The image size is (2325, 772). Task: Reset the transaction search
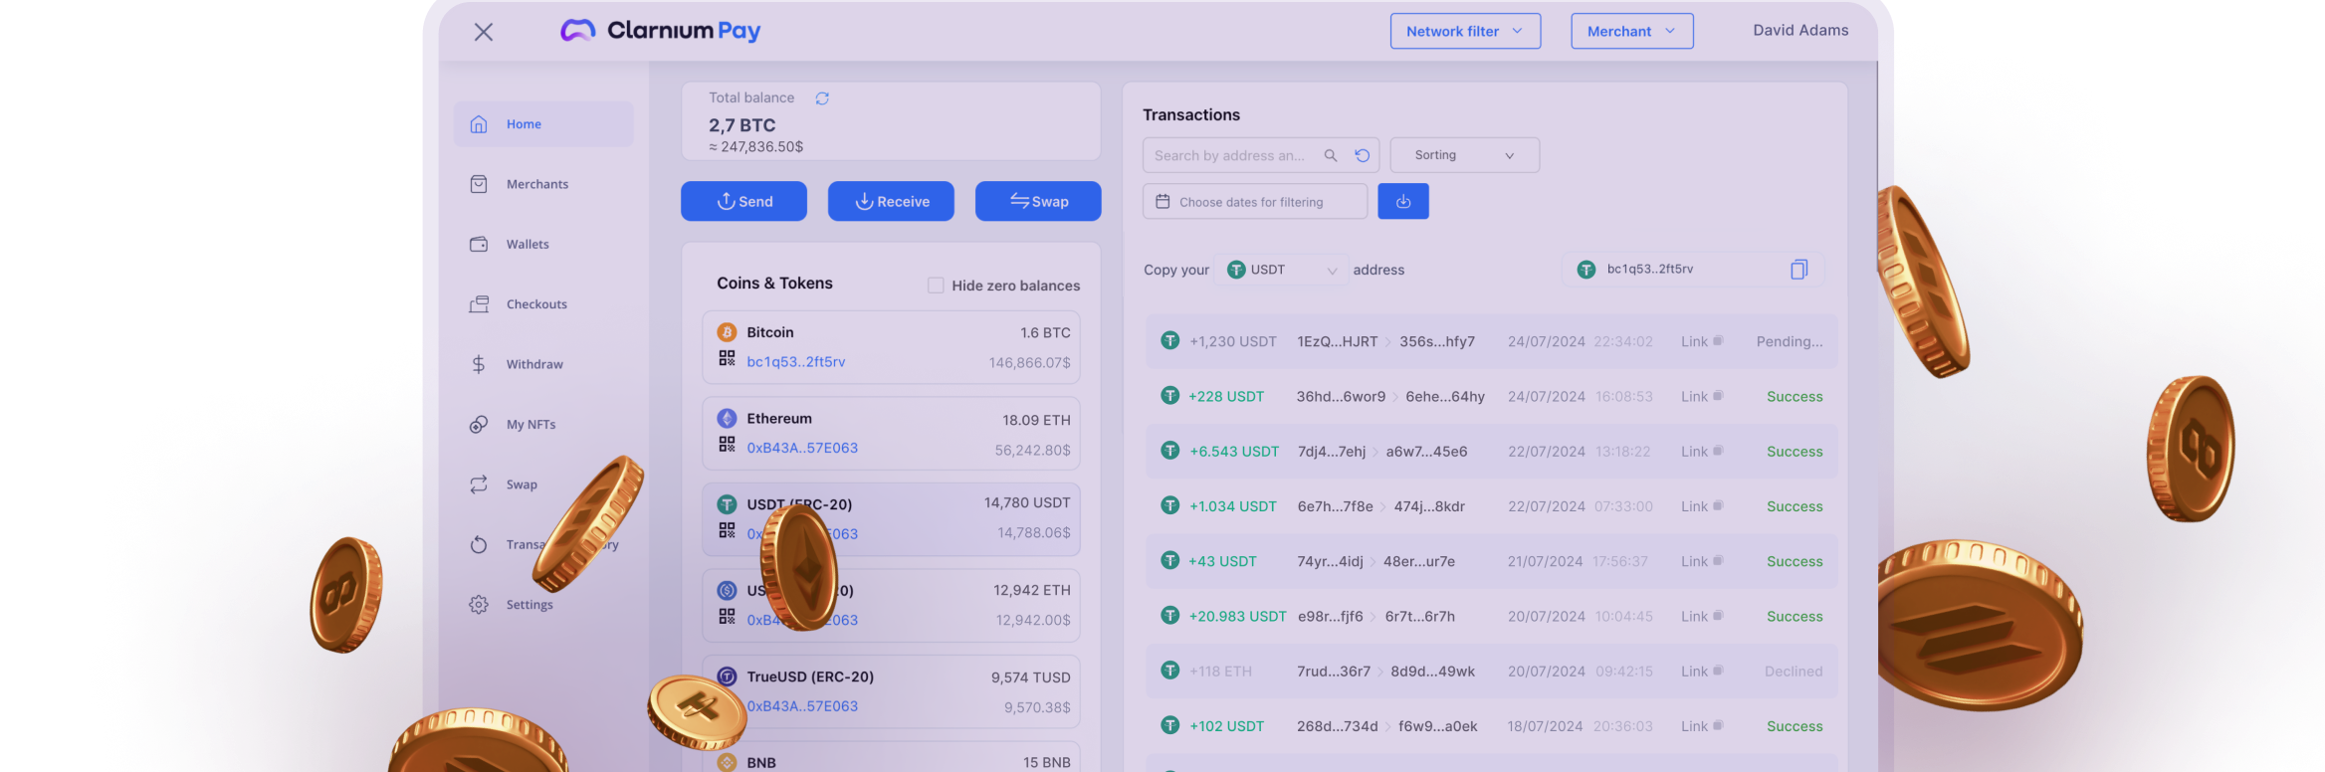pos(1363,155)
